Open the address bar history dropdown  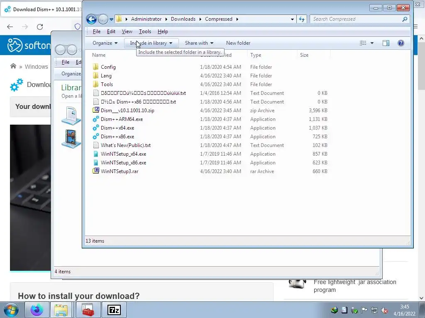pos(292,19)
